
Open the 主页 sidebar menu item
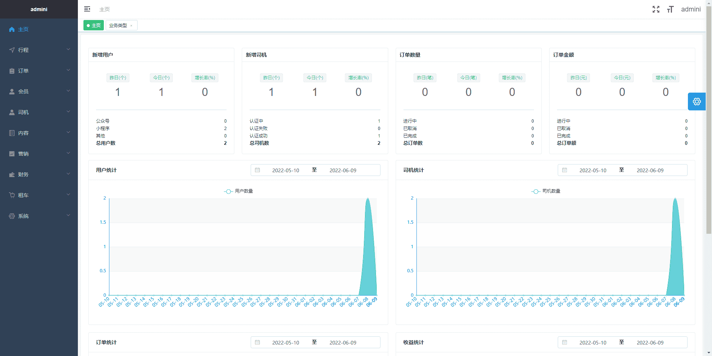39,29
